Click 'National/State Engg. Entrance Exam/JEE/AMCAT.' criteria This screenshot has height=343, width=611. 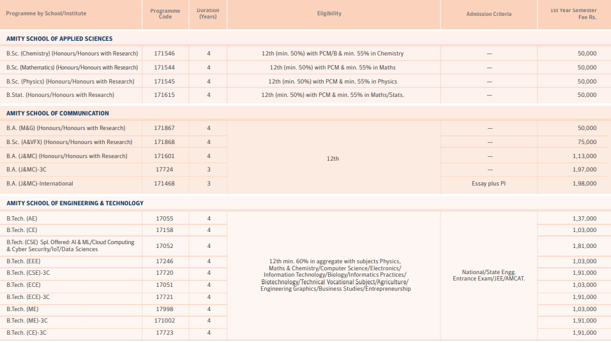tap(488, 275)
